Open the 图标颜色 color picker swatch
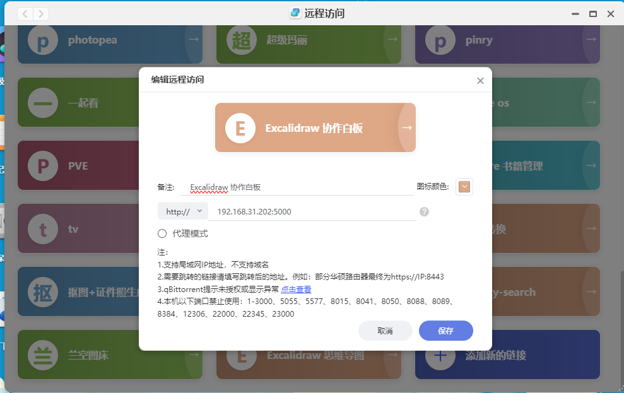 pos(464,187)
